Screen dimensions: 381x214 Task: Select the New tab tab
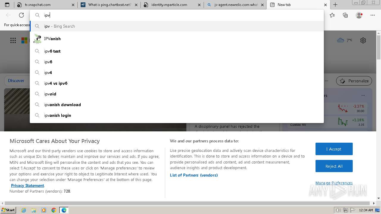[299, 5]
